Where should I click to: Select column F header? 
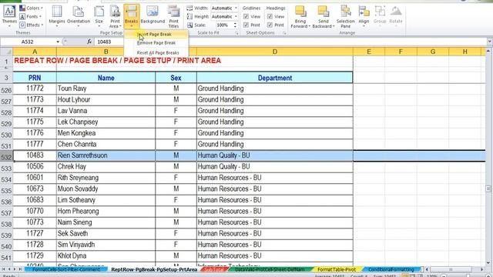click(401, 52)
